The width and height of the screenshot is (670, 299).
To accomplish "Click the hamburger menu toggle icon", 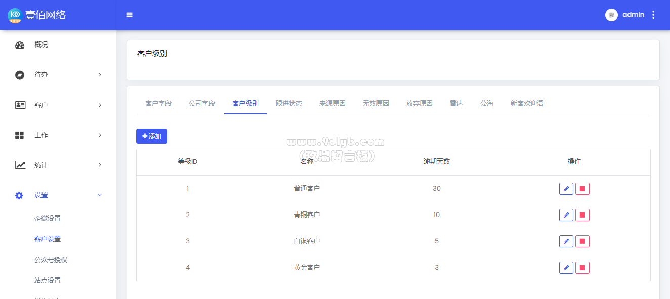I will point(129,15).
